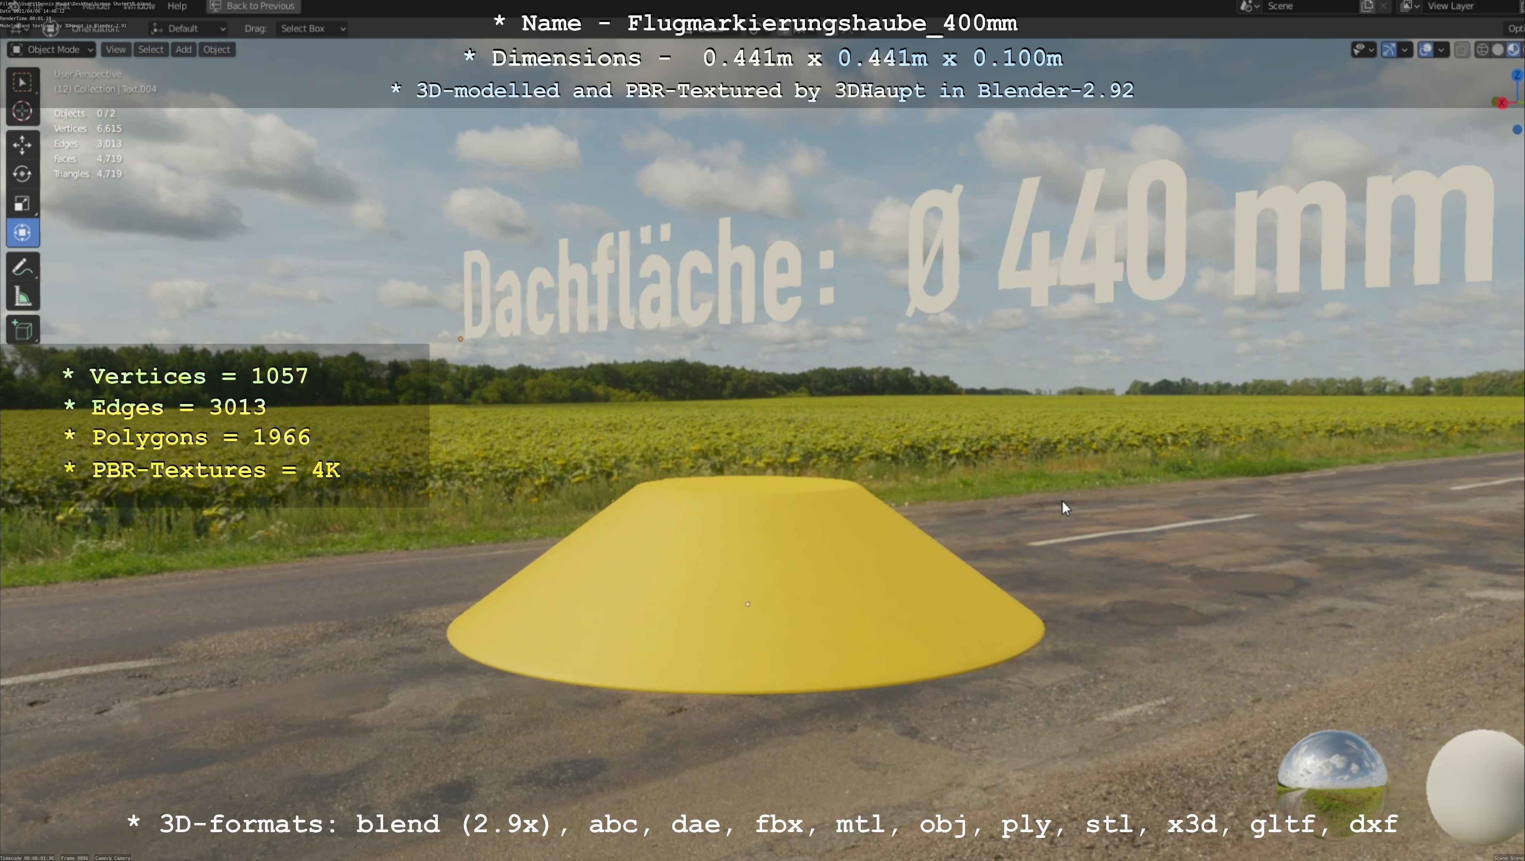Switch to wireframe viewport shading
This screenshot has height=861, width=1525.
click(1482, 50)
